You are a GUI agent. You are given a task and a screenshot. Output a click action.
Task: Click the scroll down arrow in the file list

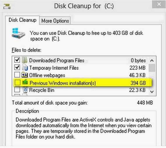coord(152,92)
